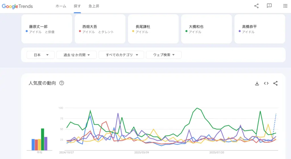Click the green dot beside 大橋和也
This screenshot has width=291, height=159.
[186, 31]
